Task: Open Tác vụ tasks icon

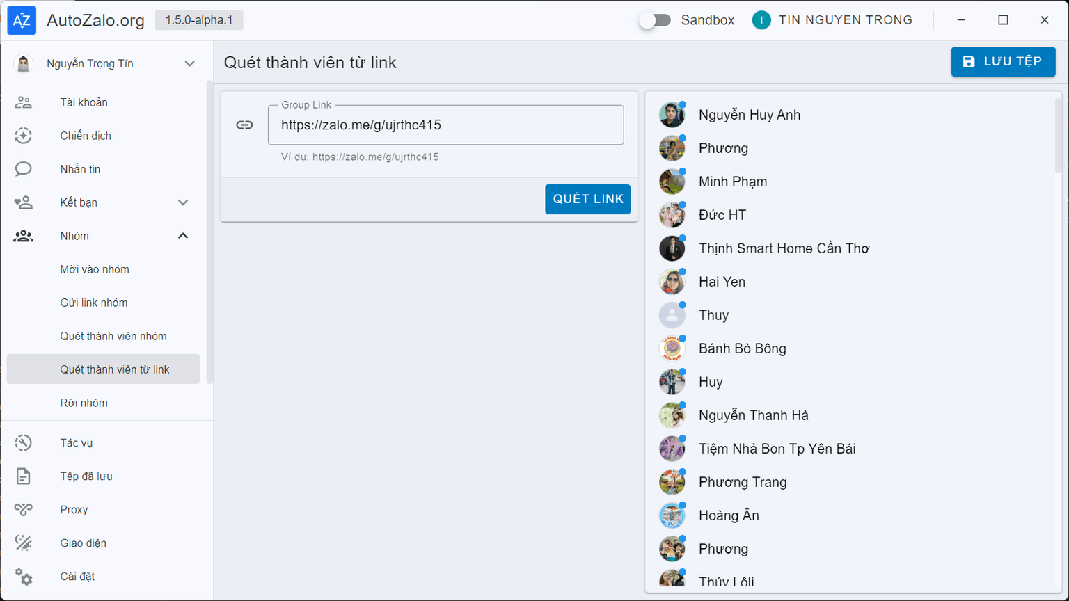Action: click(24, 443)
